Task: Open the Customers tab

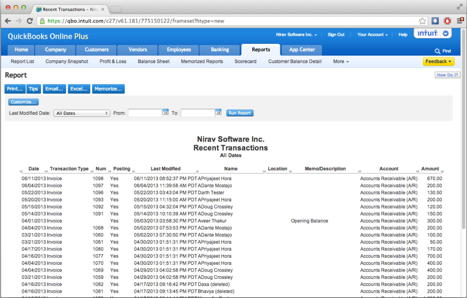Action: (x=97, y=50)
